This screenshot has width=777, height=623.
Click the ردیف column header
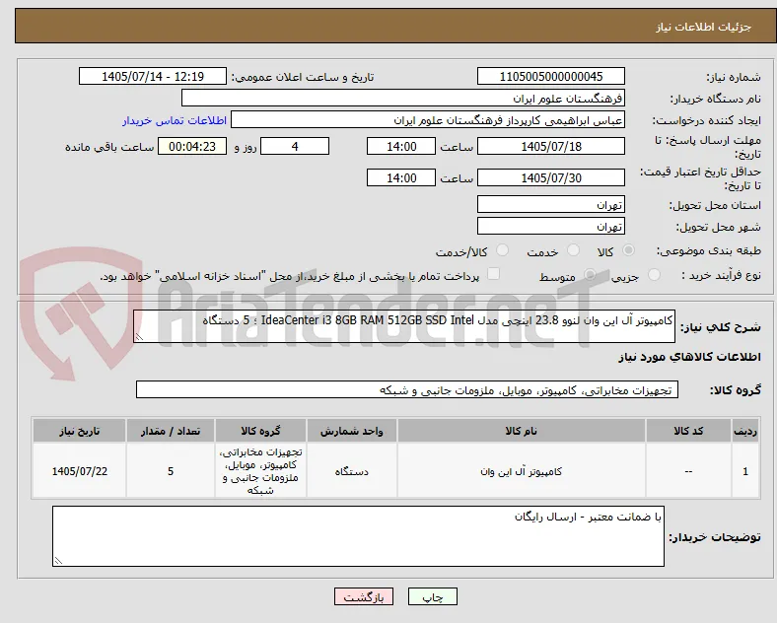tap(745, 431)
